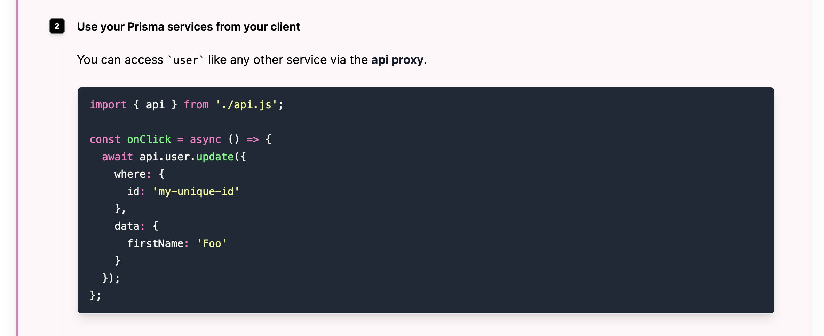
Task: Click the 'Foo' string value
Action: click(212, 243)
